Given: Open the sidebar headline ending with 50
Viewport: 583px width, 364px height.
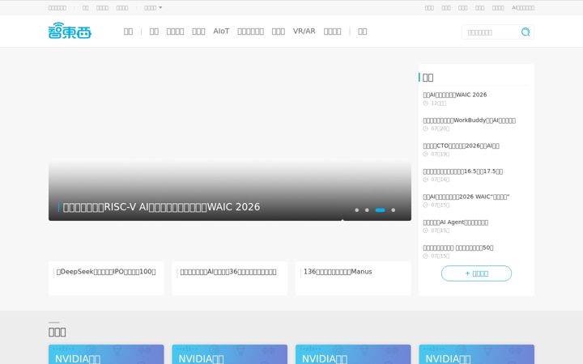Looking at the screenshot, I should [458, 248].
